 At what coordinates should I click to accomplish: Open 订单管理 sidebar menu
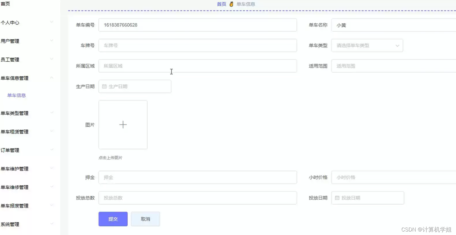[x=10, y=150]
